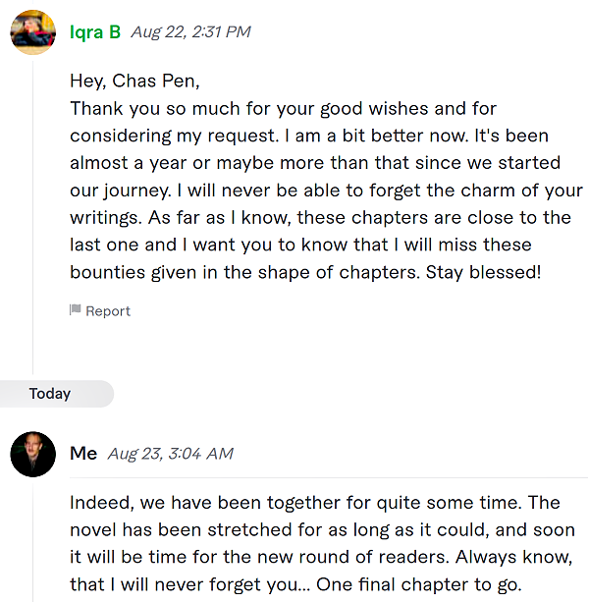Viewport: 589px width, 603px height.
Task: Click the line starting "Indeed, we have been"
Action: (315, 503)
